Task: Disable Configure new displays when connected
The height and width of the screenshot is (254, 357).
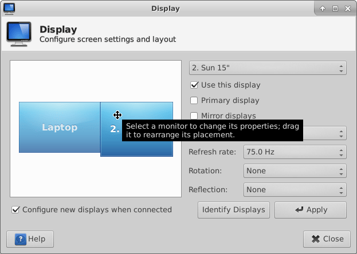Action: (15, 210)
